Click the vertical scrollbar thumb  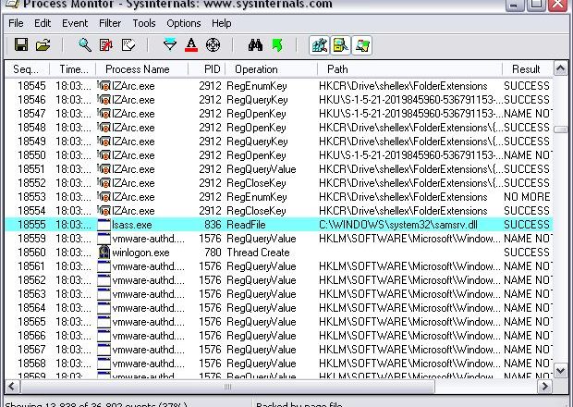point(561,129)
